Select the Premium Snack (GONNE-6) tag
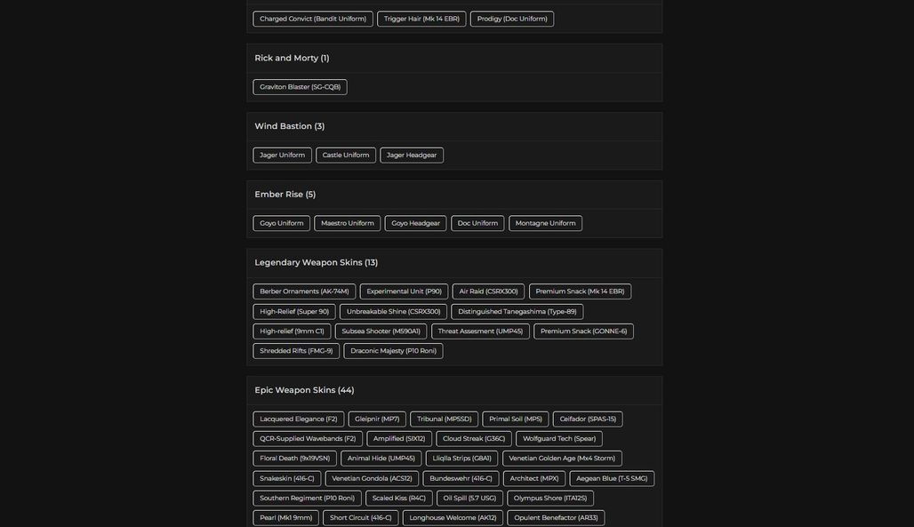914x527 pixels. pos(583,331)
